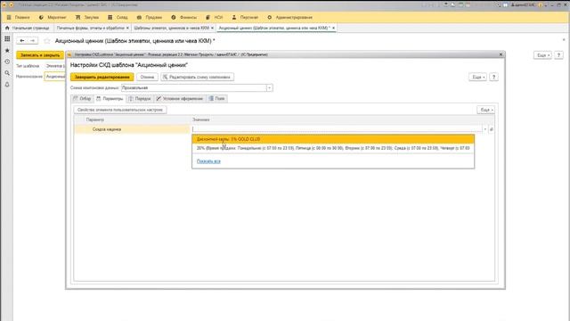Select Дисконтной карты 1% GOLD CLUB option
The image size is (570, 321).
[x=333, y=139]
